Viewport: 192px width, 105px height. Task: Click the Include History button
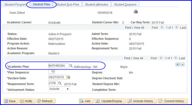[x=142, y=101]
